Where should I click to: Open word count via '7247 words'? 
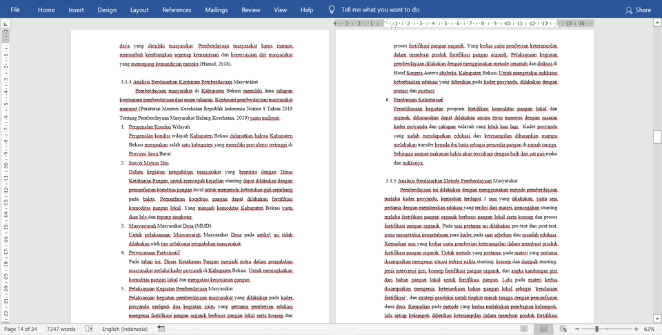click(61, 329)
